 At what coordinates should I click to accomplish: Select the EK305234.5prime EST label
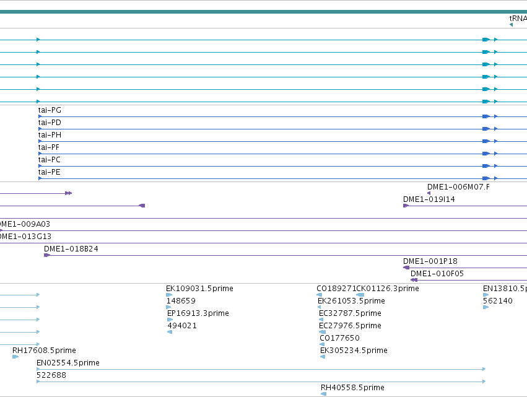coord(354,351)
